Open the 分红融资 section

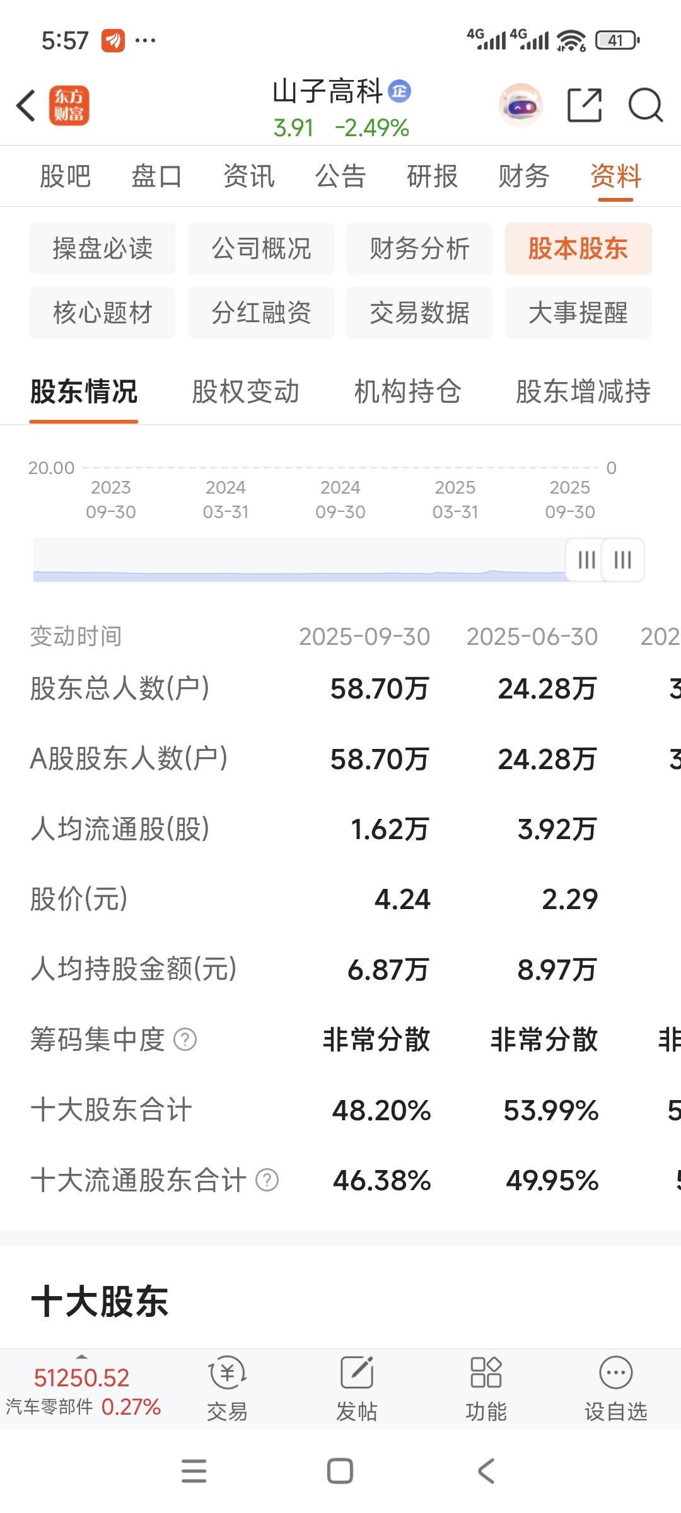point(261,313)
